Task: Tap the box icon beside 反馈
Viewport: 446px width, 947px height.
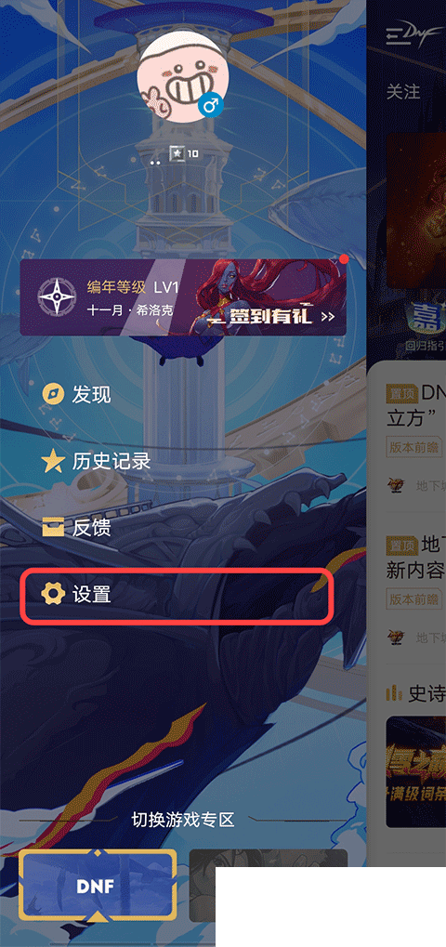Action: [x=53, y=529]
